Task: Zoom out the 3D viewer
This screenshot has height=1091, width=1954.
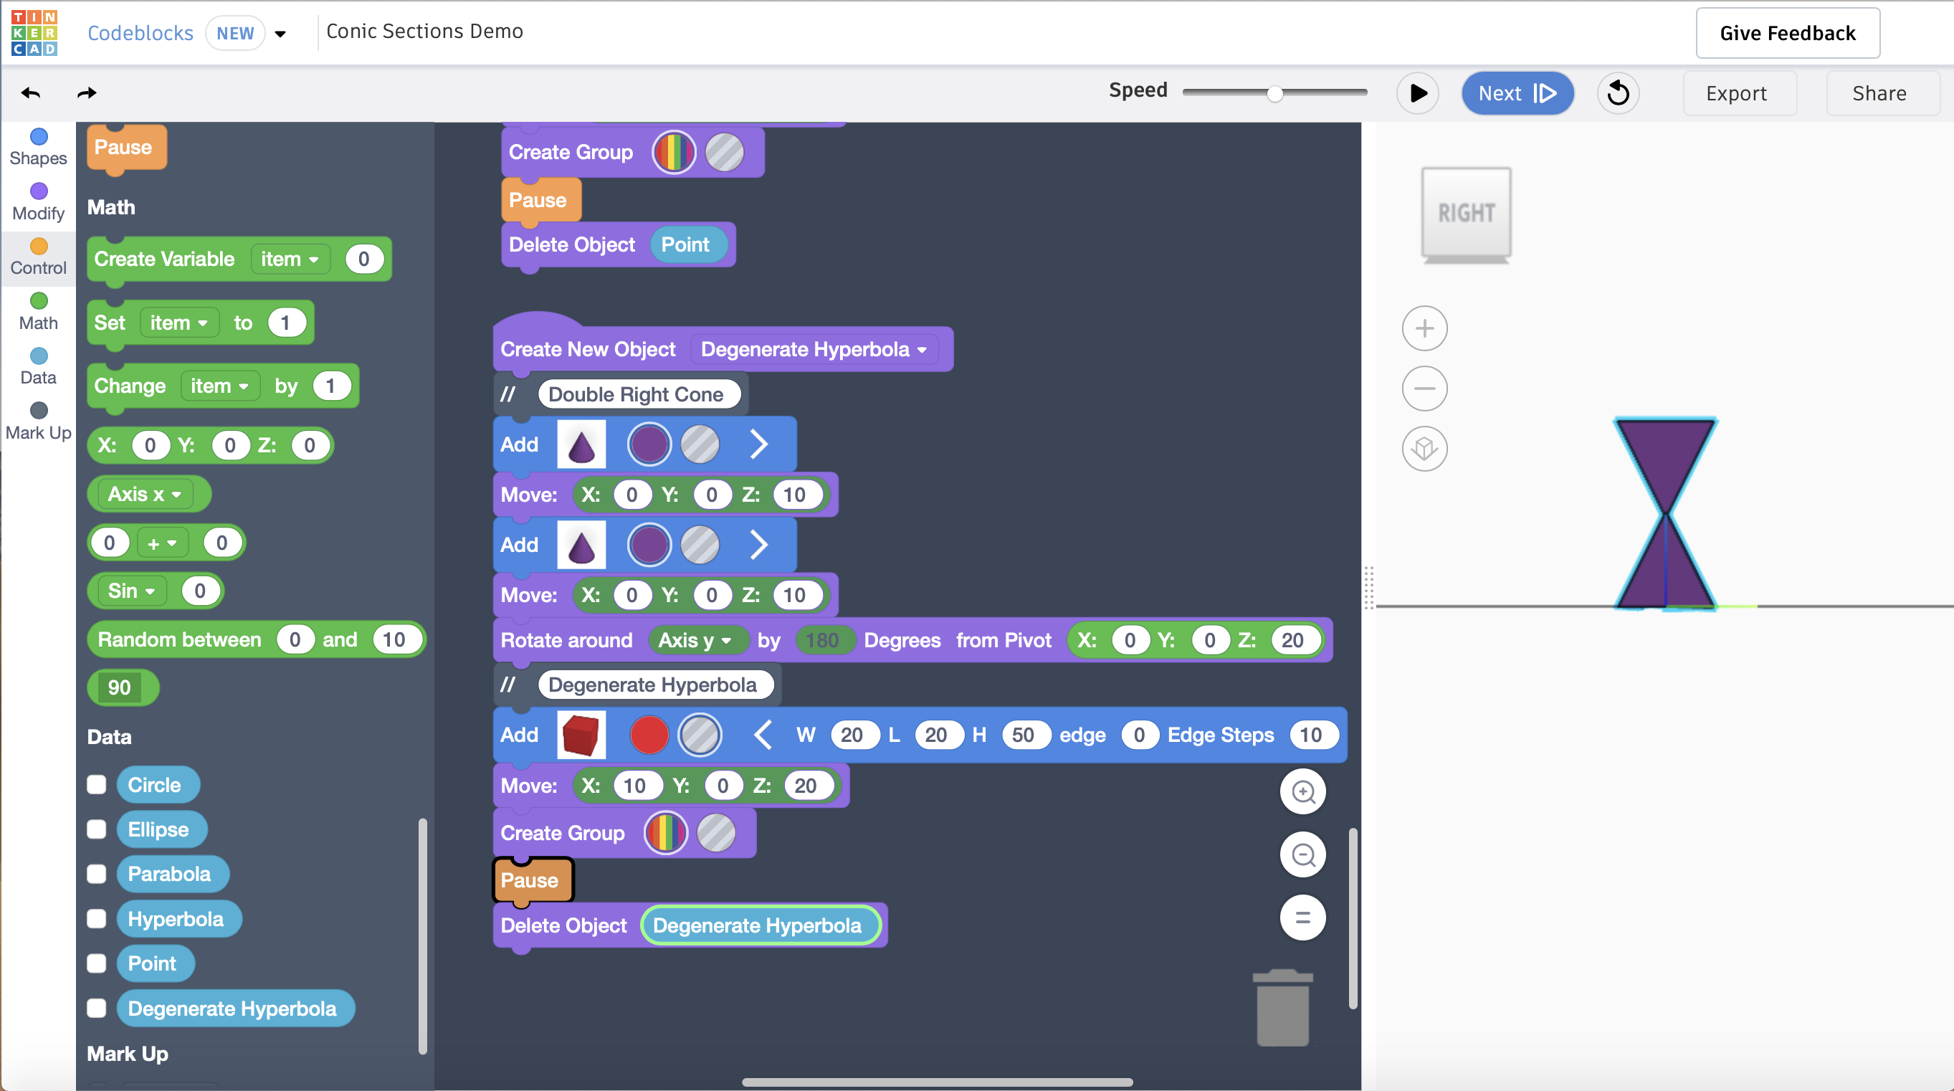Action: coord(1424,389)
